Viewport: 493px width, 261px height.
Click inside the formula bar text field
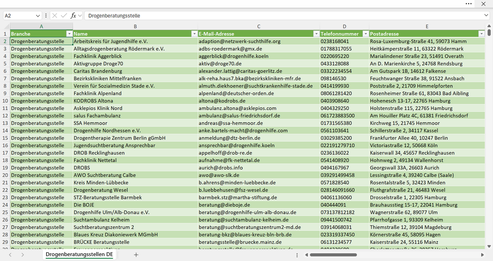coord(283,16)
